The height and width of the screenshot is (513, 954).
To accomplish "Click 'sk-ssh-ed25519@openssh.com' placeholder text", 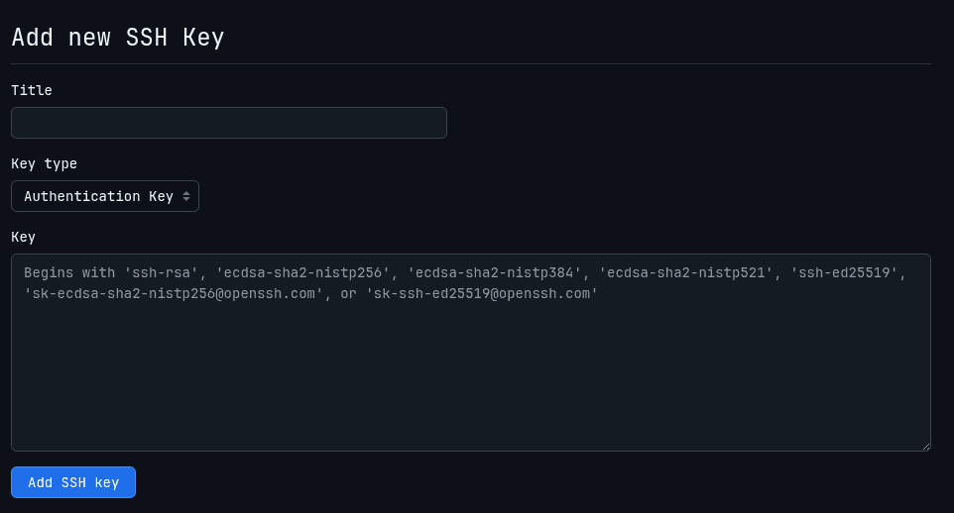I will pyautogui.click(x=482, y=294).
